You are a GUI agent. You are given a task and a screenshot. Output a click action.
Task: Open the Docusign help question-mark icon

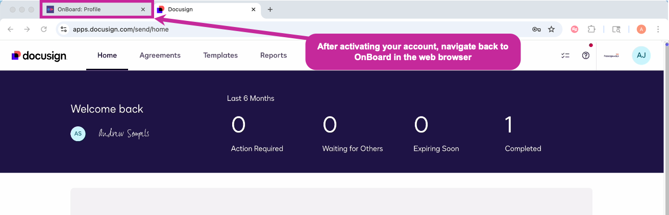coord(586,56)
